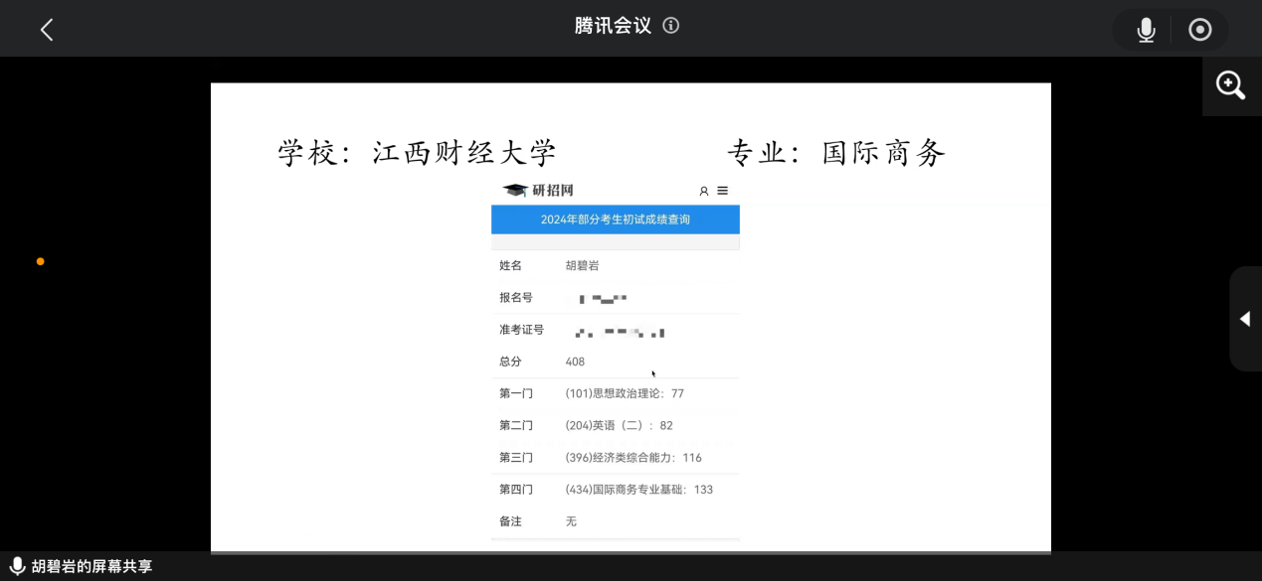Viewport: 1262px width, 581px height.
Task: Click the 第一门 label
Action: point(515,393)
